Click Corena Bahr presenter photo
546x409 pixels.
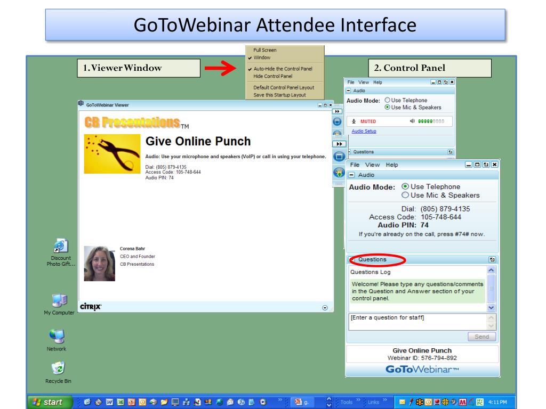point(100,264)
